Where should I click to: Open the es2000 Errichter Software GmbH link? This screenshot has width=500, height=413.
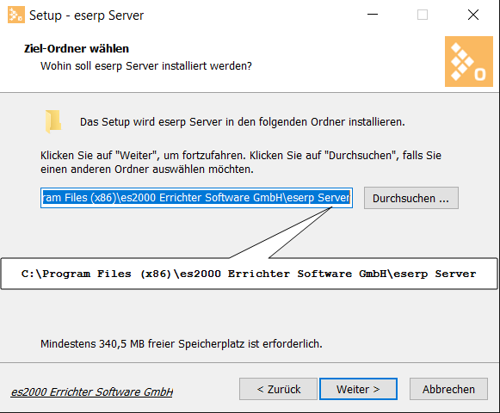[x=92, y=391]
